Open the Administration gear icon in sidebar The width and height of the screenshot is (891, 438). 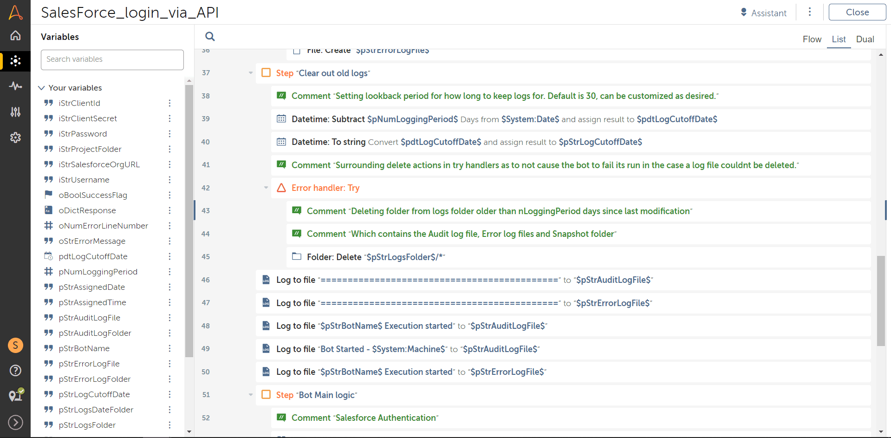pos(15,137)
